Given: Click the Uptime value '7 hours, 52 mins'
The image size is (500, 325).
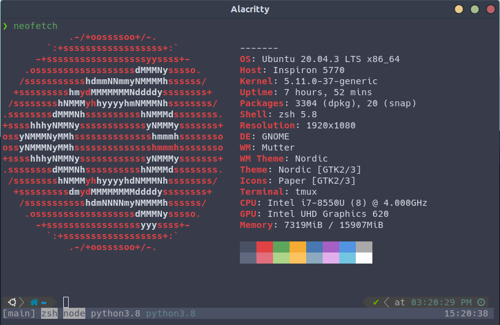Looking at the screenshot, I should 328,92.
